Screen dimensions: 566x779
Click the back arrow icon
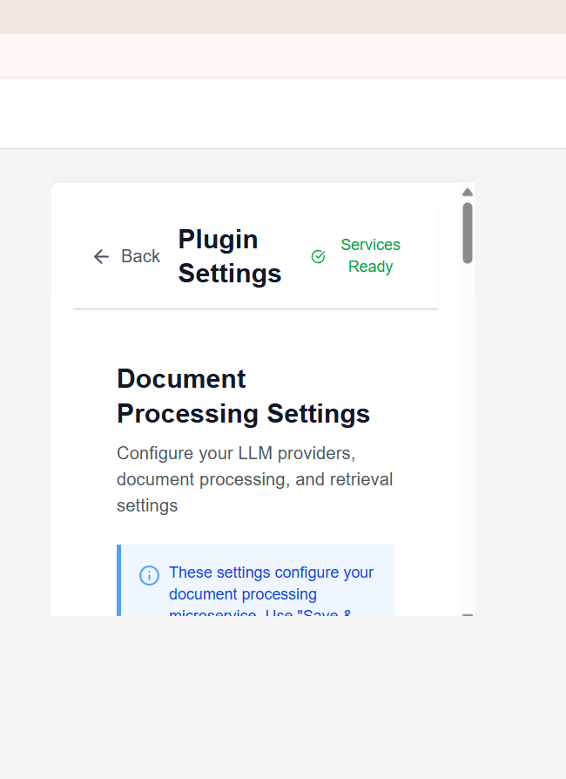101,256
